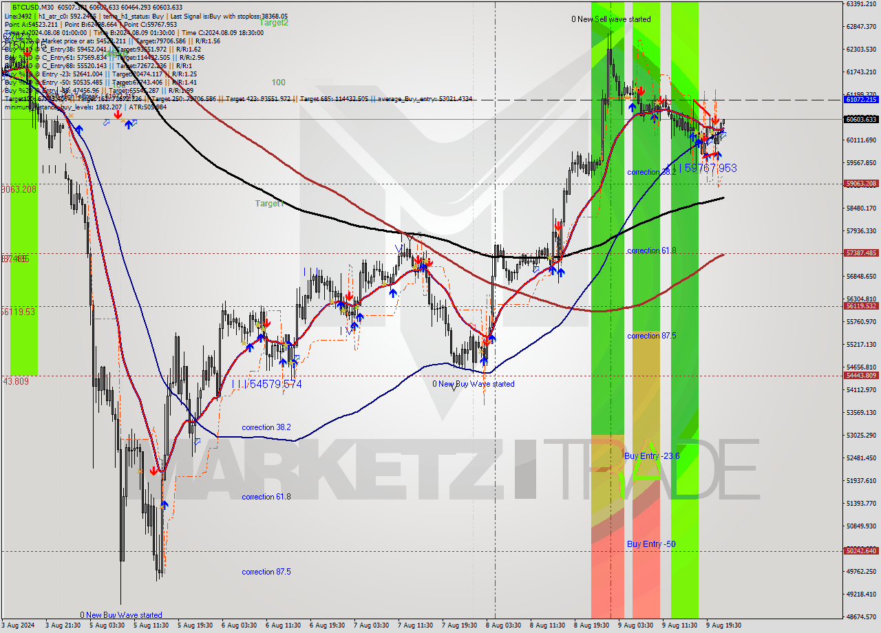Click the current price tag 60603.633

point(861,119)
